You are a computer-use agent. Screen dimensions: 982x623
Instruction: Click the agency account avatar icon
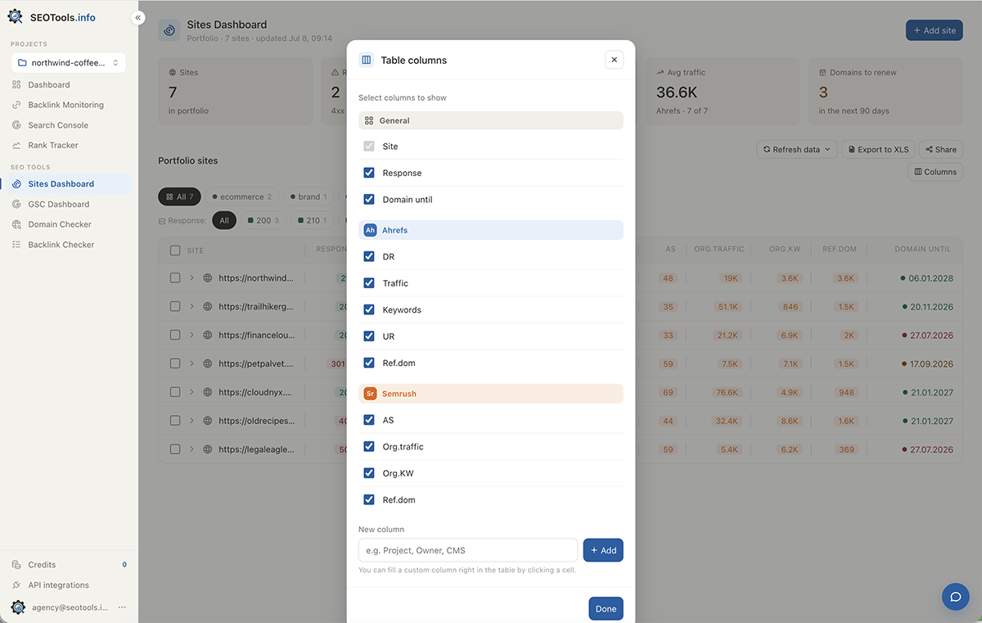point(18,607)
